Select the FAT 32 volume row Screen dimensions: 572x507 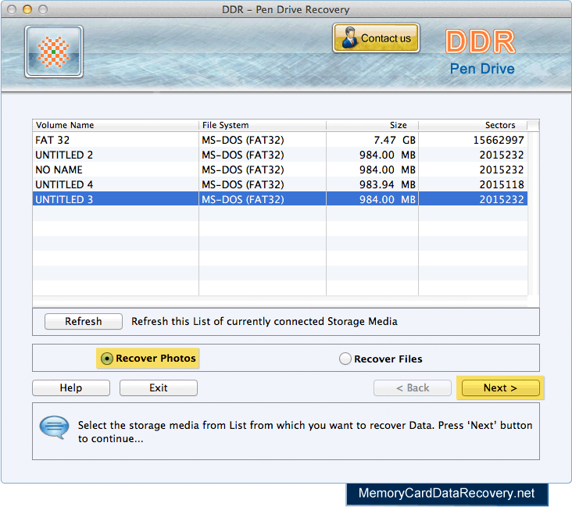click(x=280, y=140)
